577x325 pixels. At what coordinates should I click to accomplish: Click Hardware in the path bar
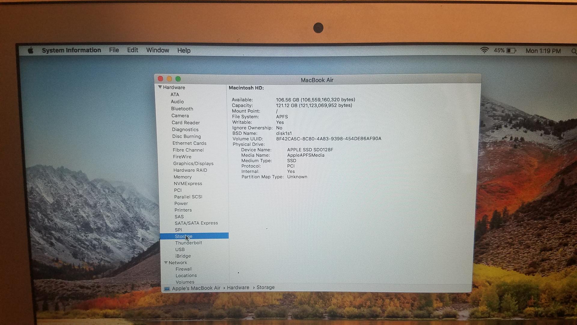[238, 287]
